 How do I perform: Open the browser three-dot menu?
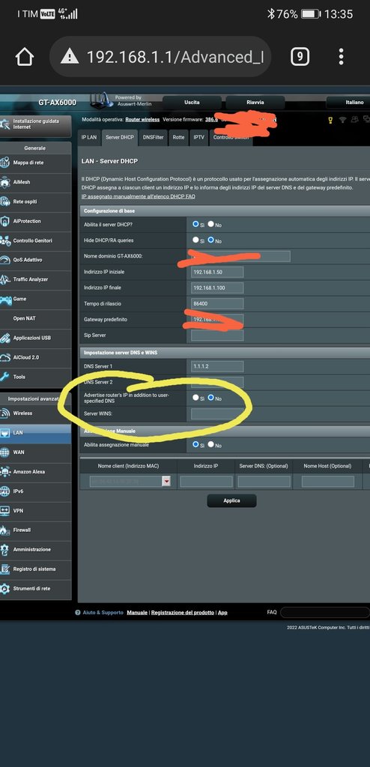pos(341,57)
